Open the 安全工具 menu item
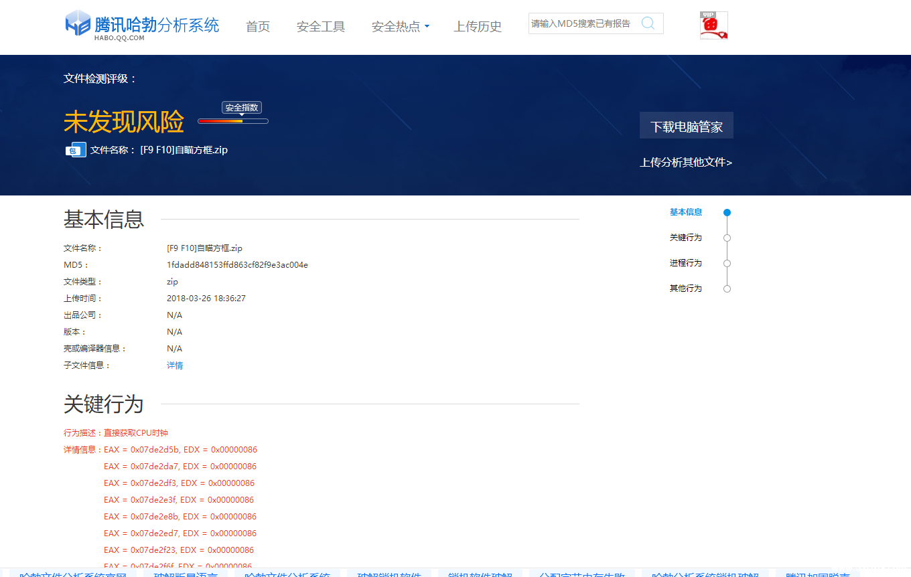 pyautogui.click(x=321, y=27)
